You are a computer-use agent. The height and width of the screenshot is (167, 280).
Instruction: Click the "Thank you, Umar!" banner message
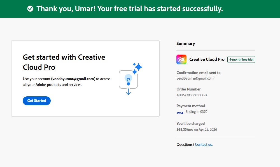(x=129, y=9)
